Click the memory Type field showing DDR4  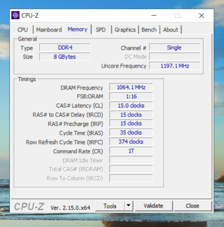click(65, 48)
